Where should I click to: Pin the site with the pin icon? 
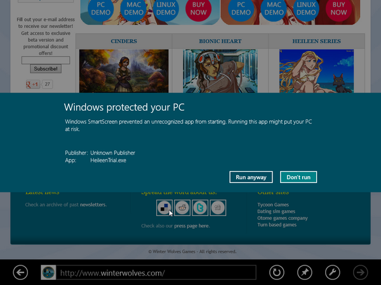click(305, 272)
